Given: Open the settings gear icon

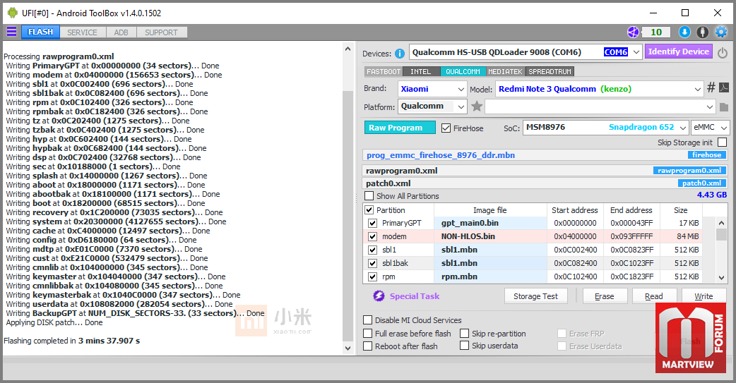Looking at the screenshot, I should coord(720,32).
